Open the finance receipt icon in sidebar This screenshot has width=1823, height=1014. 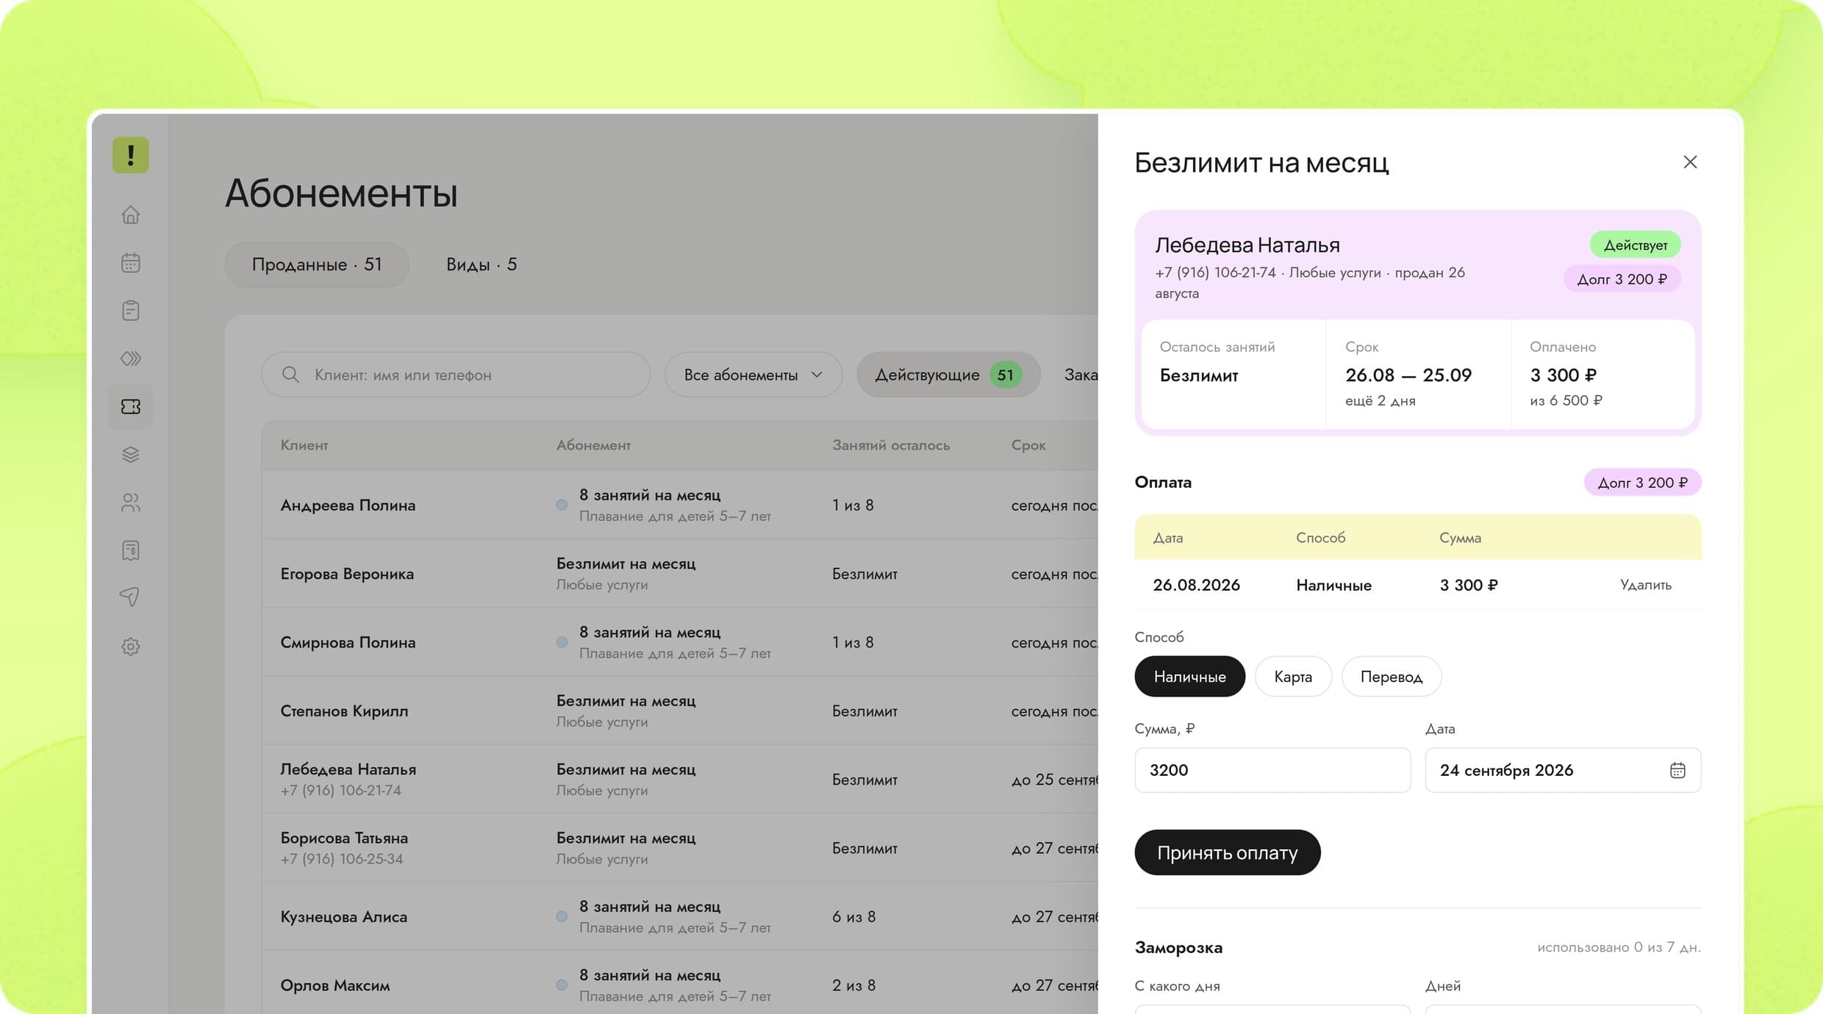click(x=131, y=550)
